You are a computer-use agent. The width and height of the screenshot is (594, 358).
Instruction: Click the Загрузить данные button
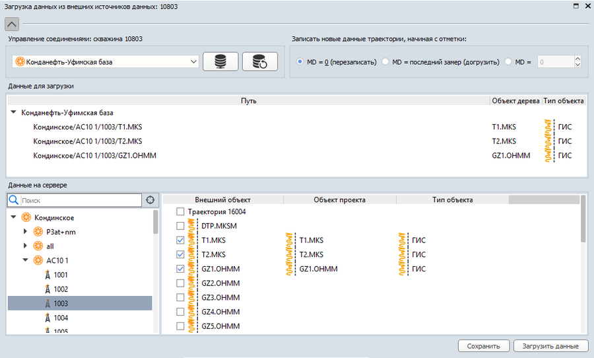550,345
